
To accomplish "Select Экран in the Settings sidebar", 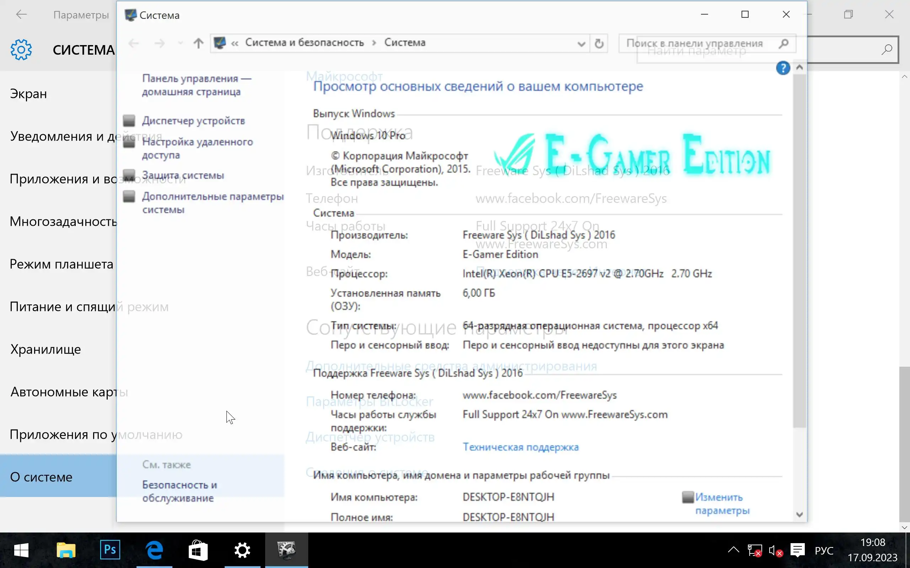I will pos(28,93).
